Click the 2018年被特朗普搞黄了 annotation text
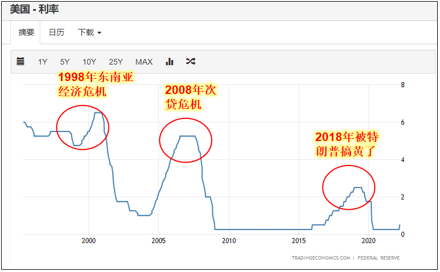Viewport: 440px width, 272px height. point(347,144)
